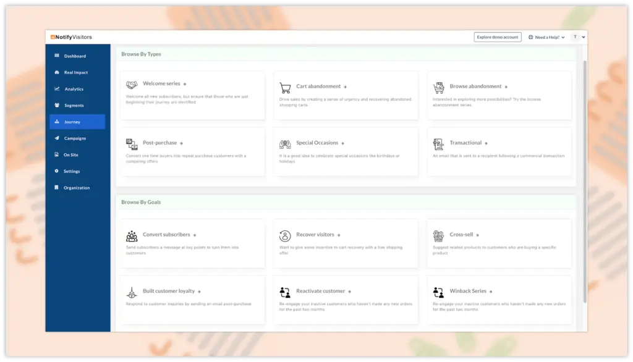Click the Built customer loyalty icon
This screenshot has width=633, height=362.
click(x=132, y=292)
